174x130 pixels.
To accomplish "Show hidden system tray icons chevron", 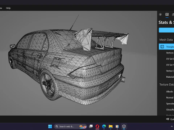I will (172, 126).
